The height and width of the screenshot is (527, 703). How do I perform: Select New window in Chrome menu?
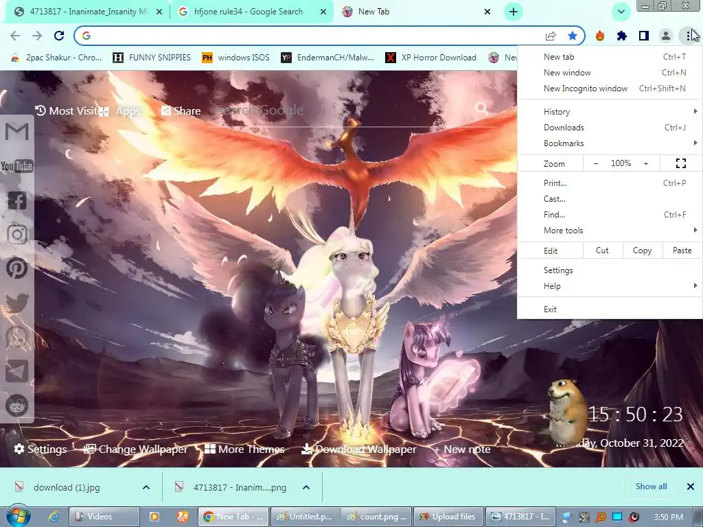point(610,73)
